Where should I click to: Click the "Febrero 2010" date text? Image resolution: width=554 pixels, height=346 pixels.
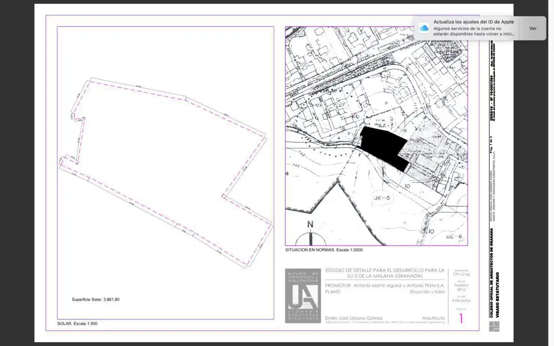461,287
